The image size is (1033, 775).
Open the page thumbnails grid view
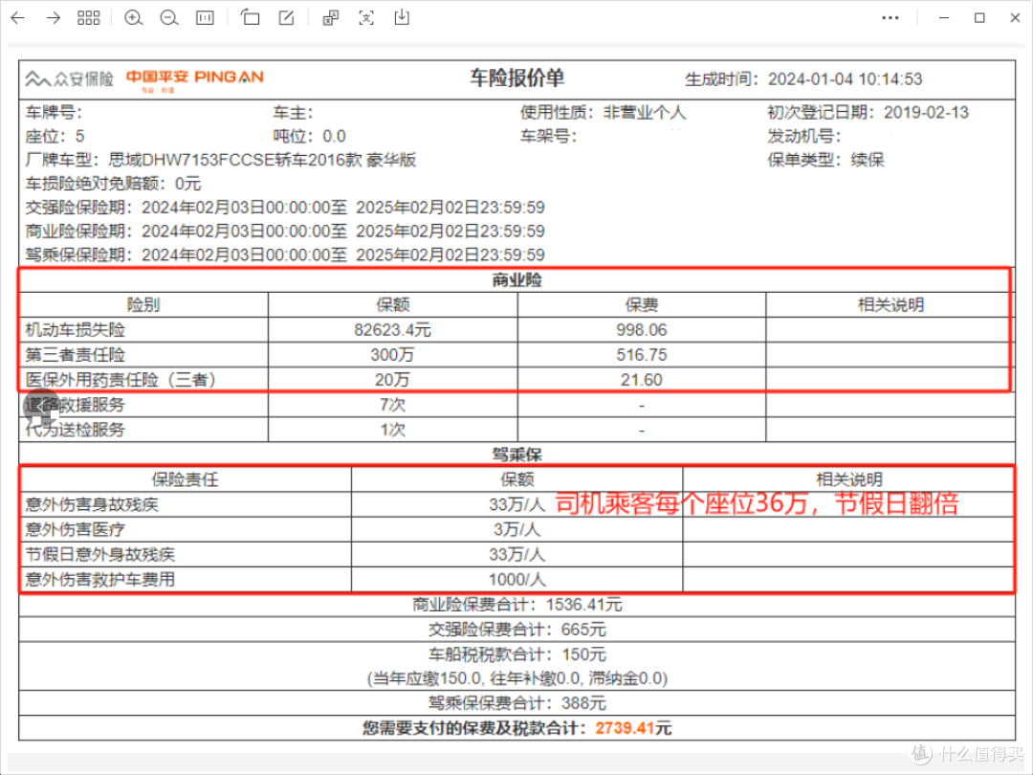89,17
